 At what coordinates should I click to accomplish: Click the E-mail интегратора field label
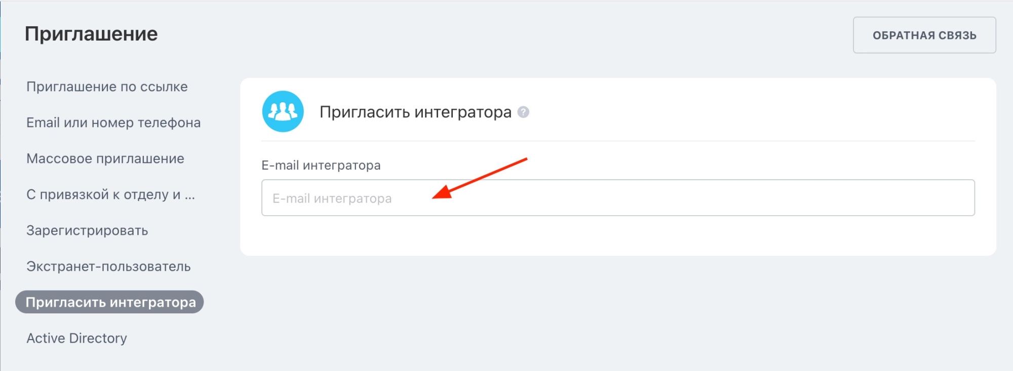(321, 166)
